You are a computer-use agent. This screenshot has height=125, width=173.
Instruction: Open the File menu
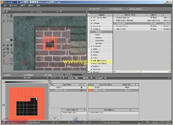(5, 5)
